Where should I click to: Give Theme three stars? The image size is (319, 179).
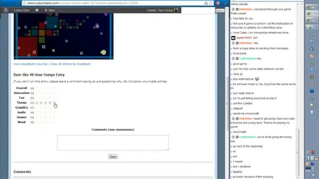tap(45, 103)
